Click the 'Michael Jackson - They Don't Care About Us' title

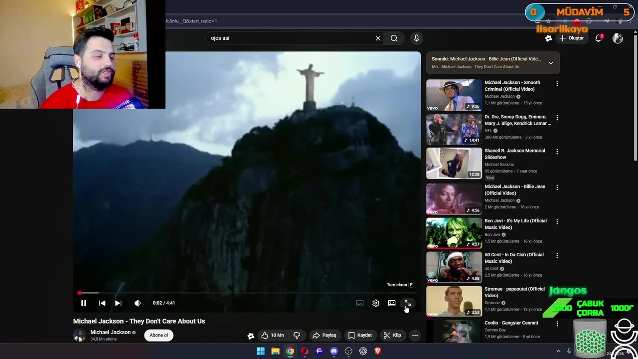pos(139,321)
